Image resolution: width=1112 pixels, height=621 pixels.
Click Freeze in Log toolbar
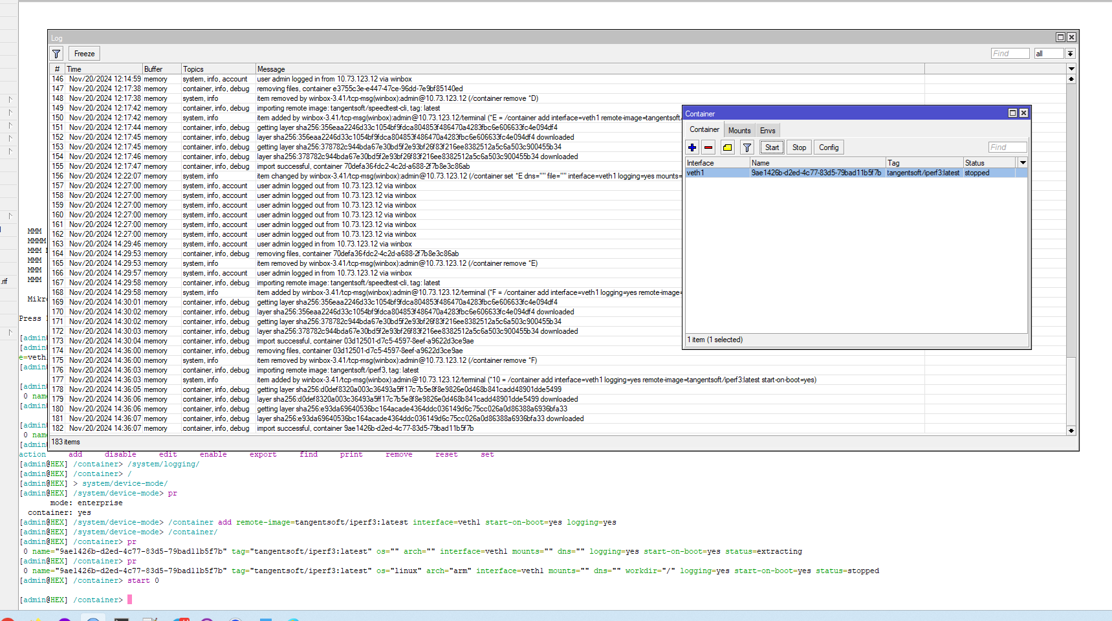point(84,54)
